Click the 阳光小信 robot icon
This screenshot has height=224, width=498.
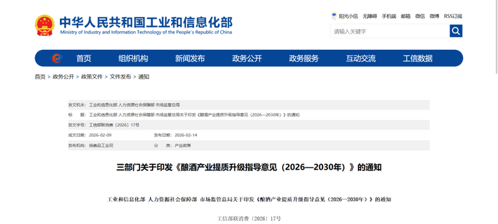coord(334,16)
